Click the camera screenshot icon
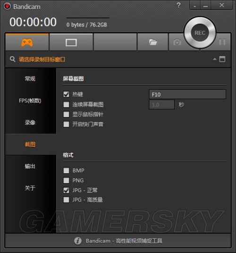Viewport: 236px width, 253px height. 177,42
